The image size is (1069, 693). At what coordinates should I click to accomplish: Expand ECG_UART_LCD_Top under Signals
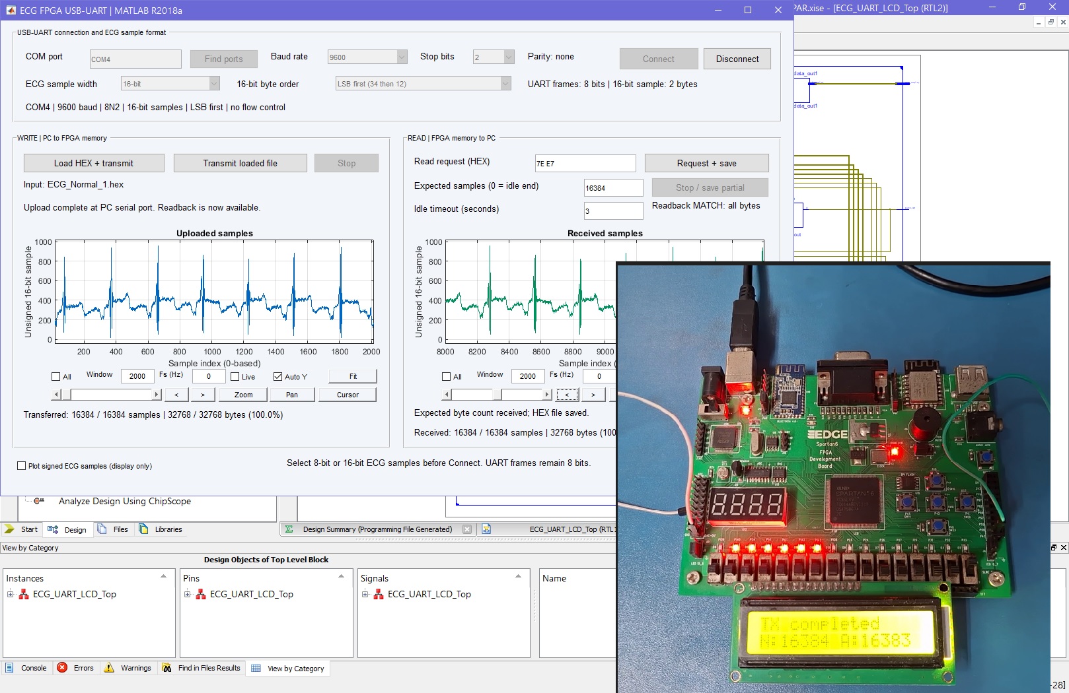pos(365,594)
